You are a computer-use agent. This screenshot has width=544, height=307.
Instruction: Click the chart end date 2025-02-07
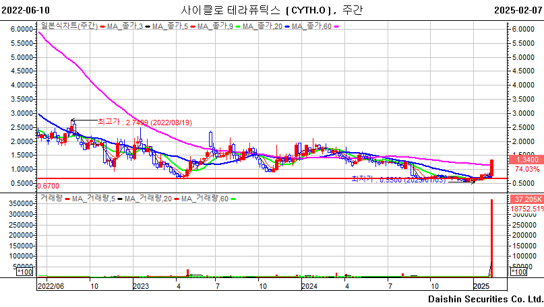(518, 10)
